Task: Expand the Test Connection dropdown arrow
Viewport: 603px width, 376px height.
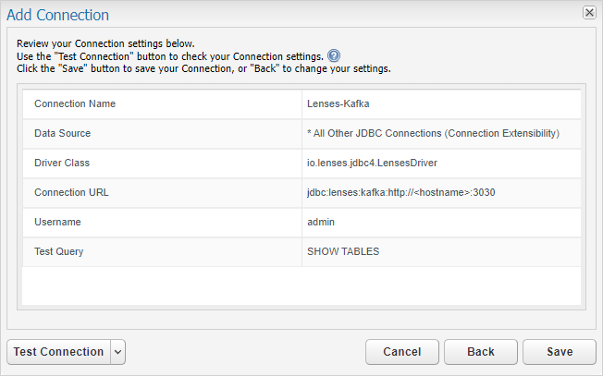Action: click(x=117, y=352)
